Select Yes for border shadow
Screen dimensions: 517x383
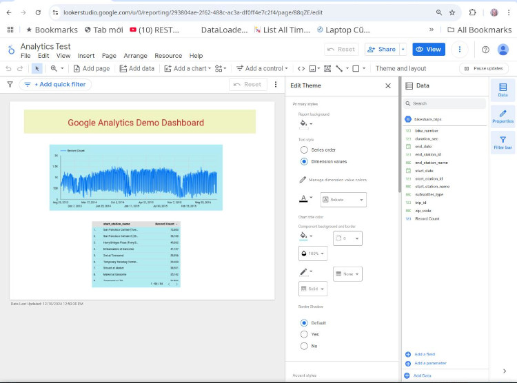pyautogui.click(x=304, y=334)
